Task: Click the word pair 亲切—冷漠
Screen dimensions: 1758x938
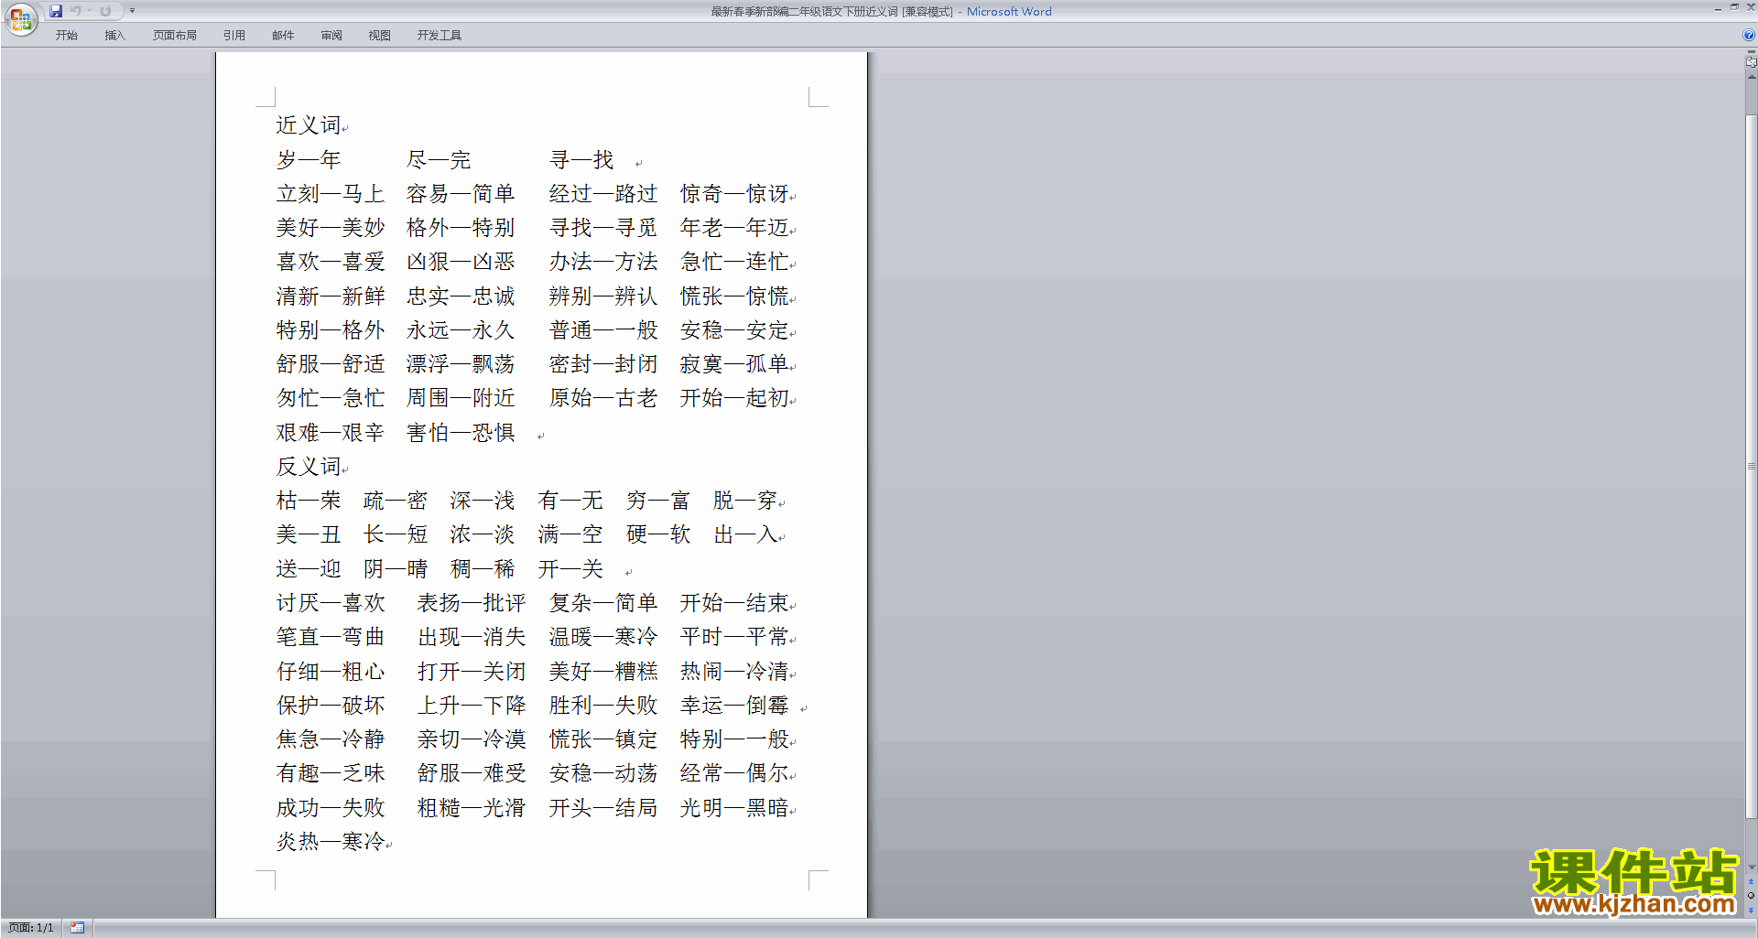Action: coord(472,739)
